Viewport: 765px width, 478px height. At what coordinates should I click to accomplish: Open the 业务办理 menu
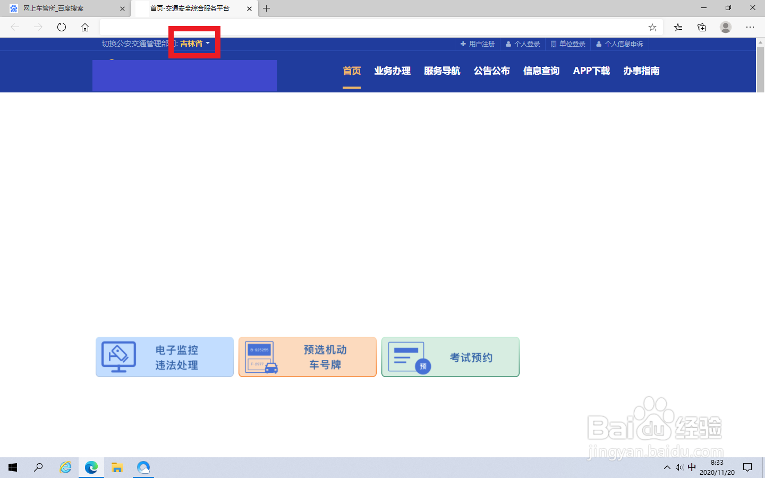[x=393, y=71]
